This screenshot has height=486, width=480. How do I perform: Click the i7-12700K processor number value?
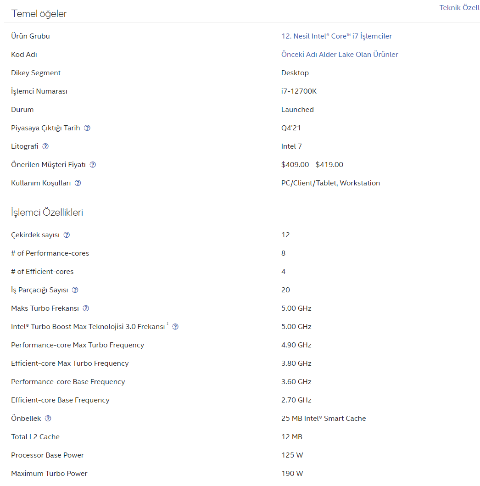coord(299,91)
